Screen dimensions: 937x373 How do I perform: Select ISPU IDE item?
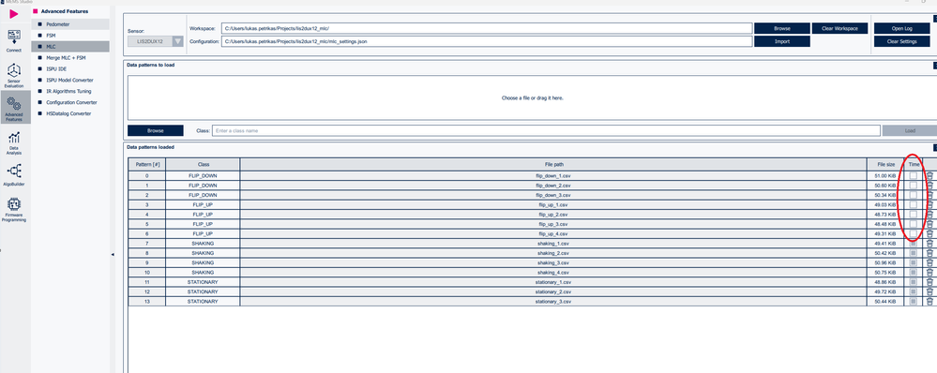[x=70, y=68]
